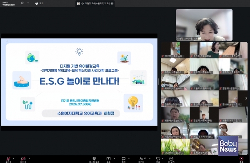The height and width of the screenshot is (163, 250).
Task: Start camera with 비디오 button
Action: (x=23, y=159)
